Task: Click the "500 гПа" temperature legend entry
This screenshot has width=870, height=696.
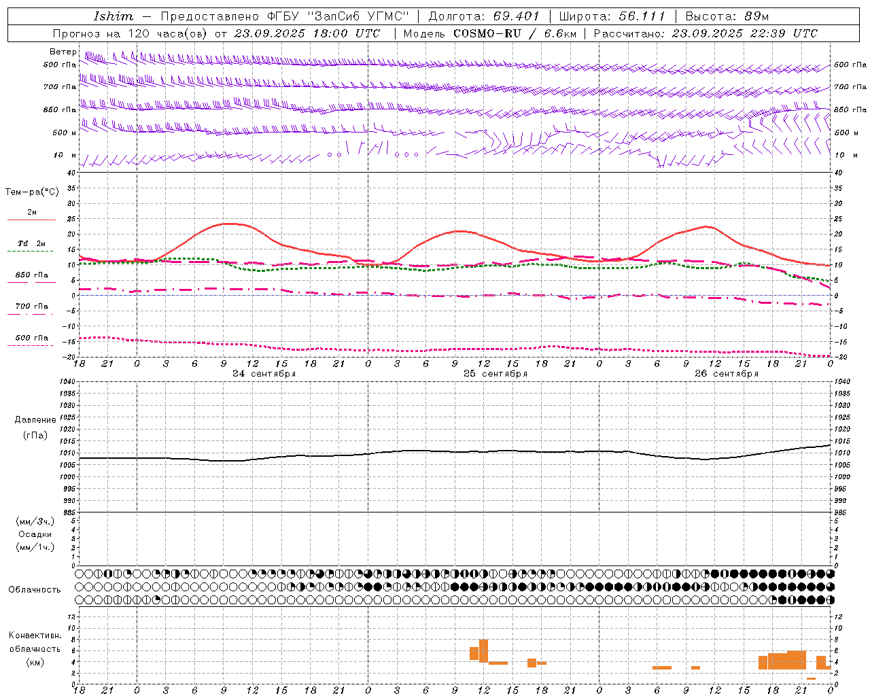Action: (x=31, y=338)
